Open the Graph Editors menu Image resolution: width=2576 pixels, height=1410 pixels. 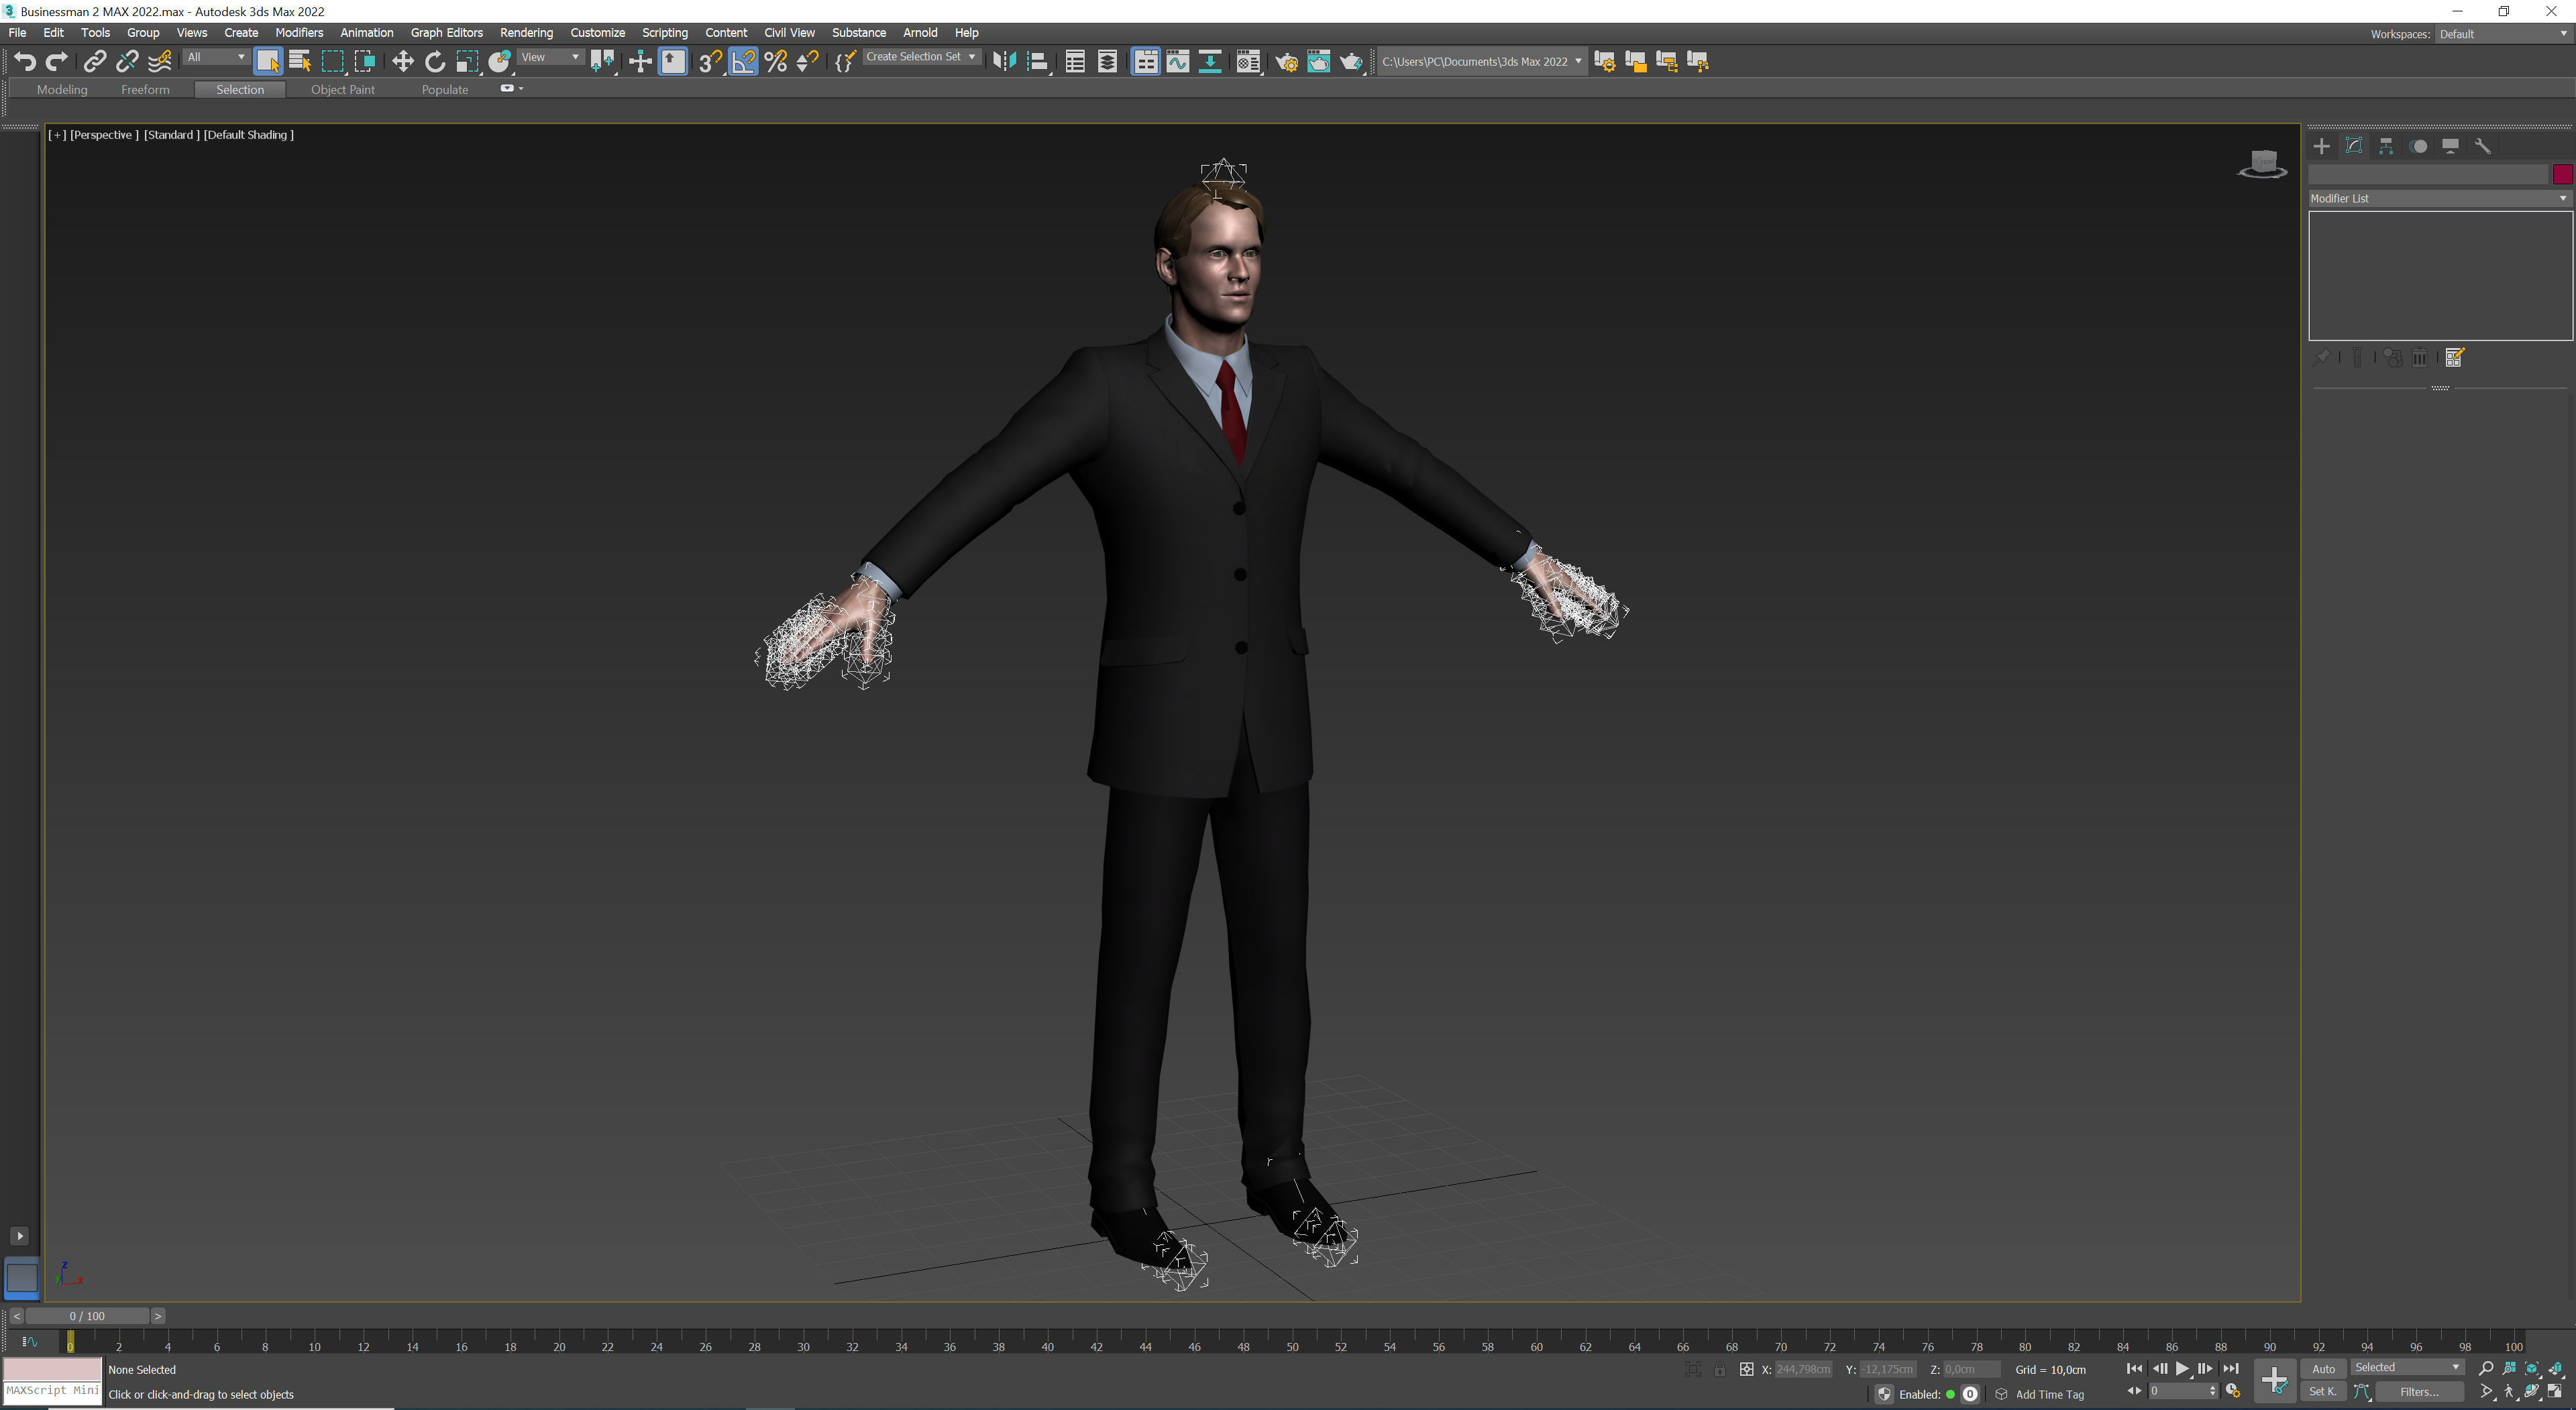446,33
